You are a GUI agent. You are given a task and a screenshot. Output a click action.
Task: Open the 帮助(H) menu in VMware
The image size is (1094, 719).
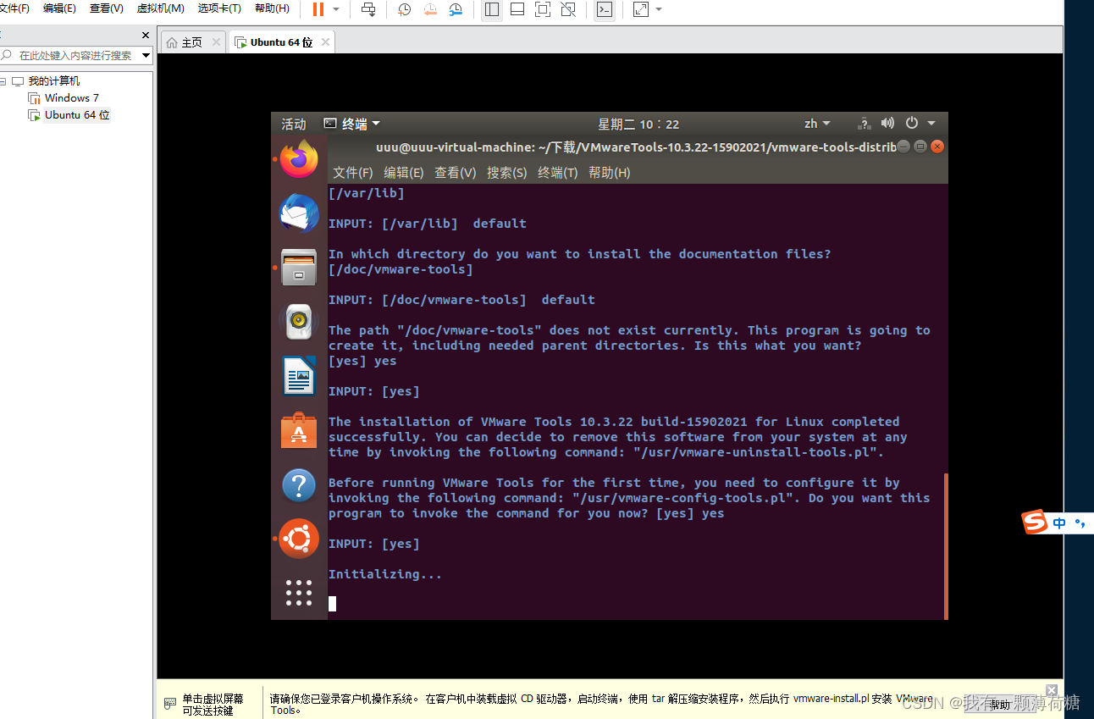pos(272,8)
